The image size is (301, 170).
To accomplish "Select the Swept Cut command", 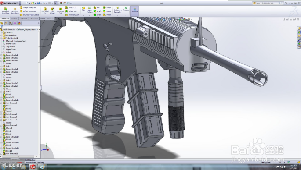I will [71, 7].
